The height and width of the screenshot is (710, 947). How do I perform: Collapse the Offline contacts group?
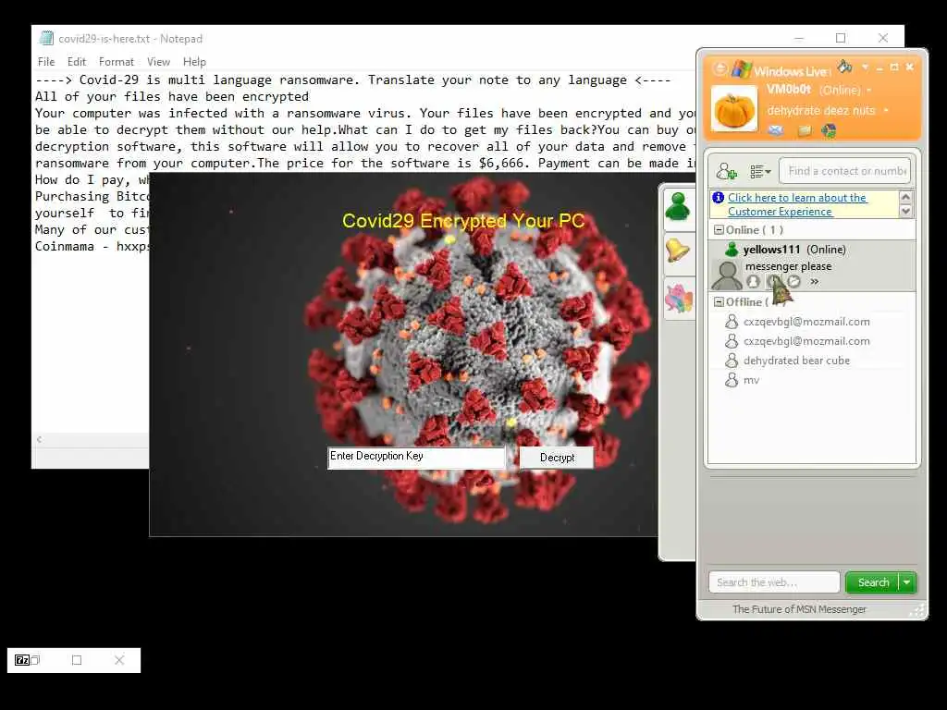[x=719, y=302]
